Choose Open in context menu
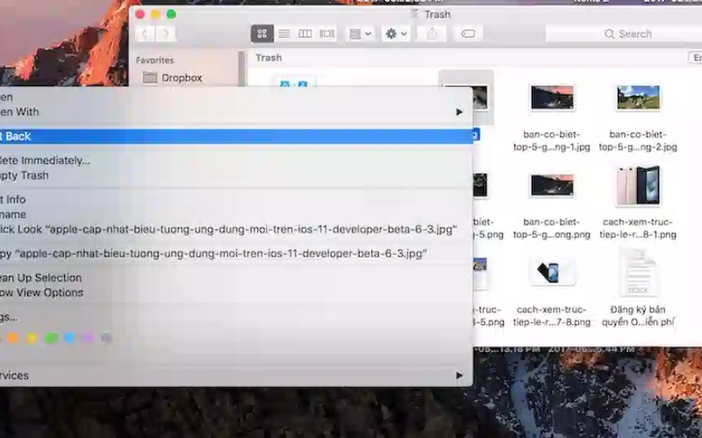Viewport: 702px width, 438px height. (236, 97)
